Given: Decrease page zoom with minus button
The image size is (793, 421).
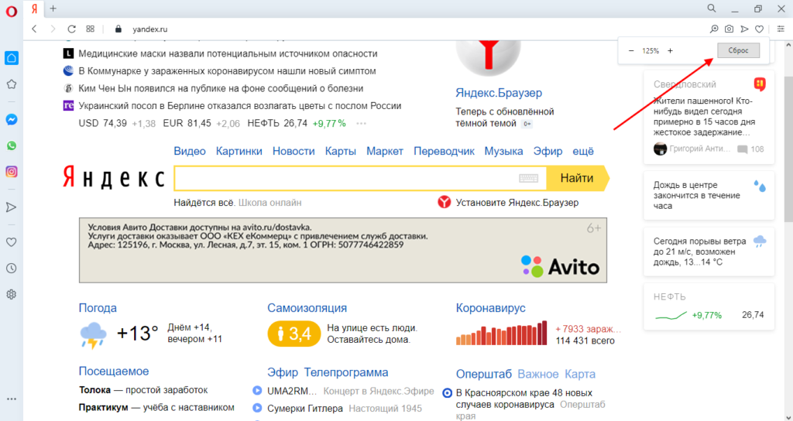Looking at the screenshot, I should [631, 51].
